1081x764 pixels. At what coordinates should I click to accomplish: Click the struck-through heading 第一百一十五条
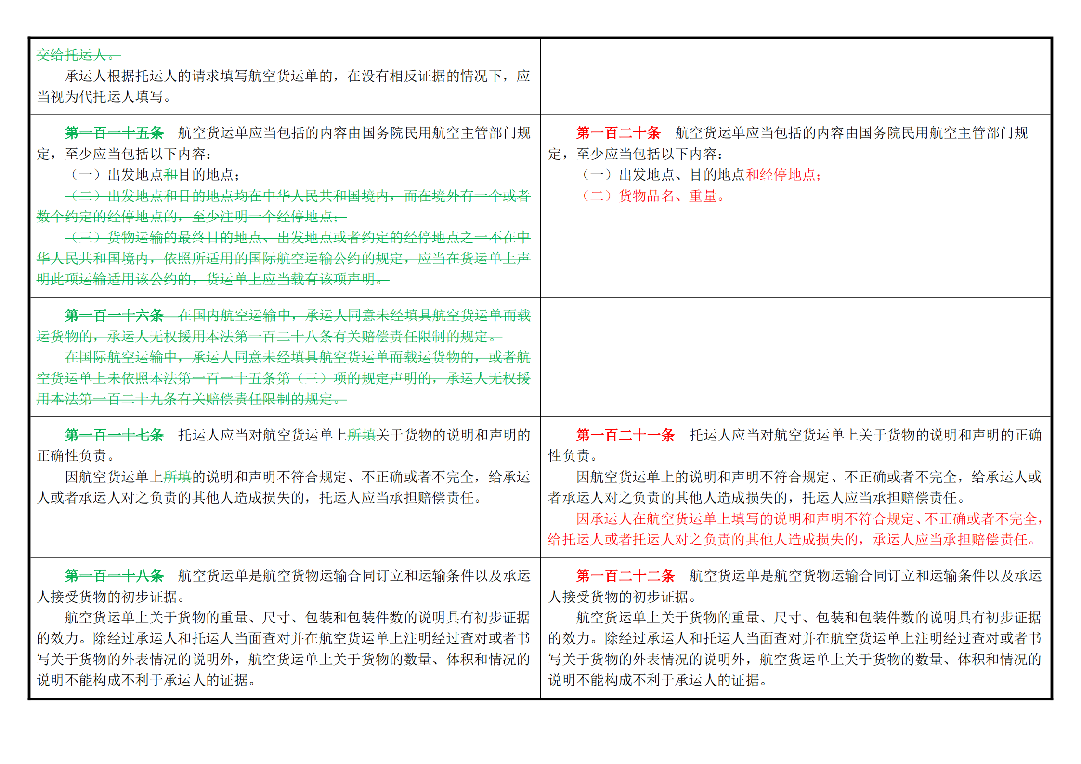(x=114, y=132)
